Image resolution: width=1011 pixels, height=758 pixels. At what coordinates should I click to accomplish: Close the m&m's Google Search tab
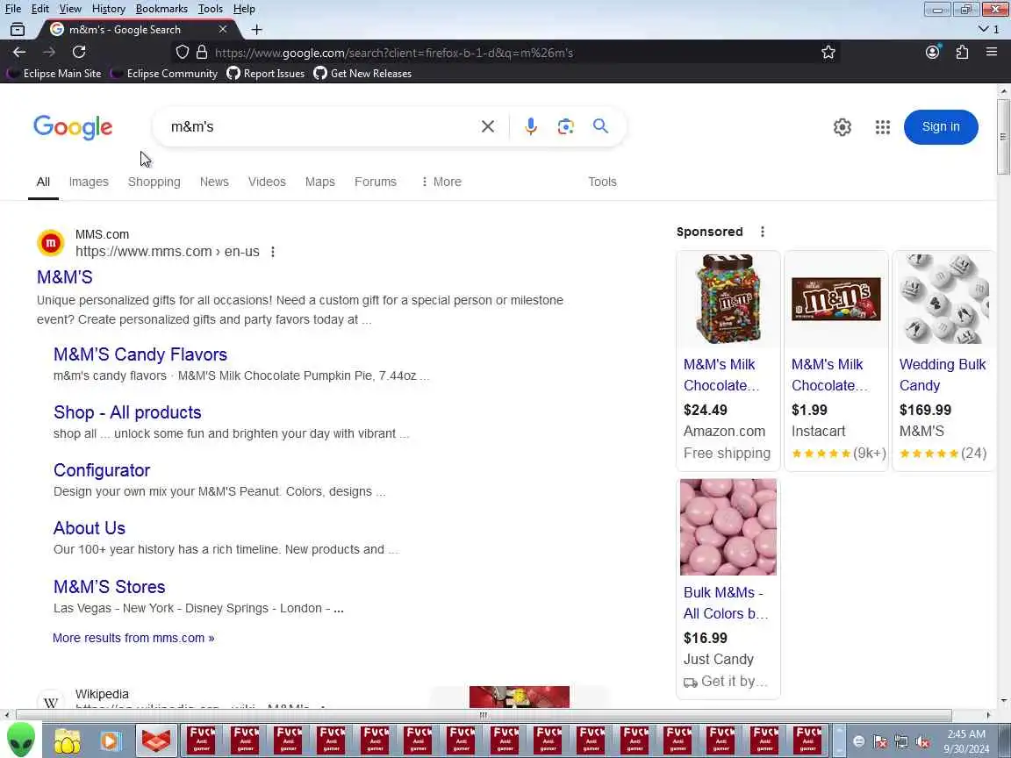(x=222, y=30)
